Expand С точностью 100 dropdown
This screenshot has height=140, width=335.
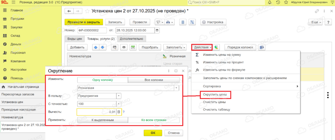[119, 104]
